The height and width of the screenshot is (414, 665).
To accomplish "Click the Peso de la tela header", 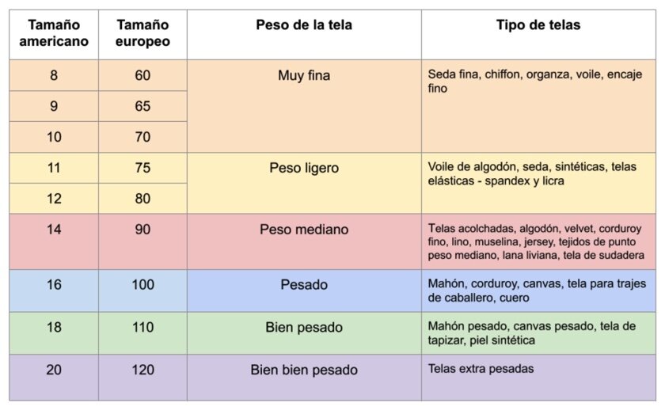I will point(304,35).
